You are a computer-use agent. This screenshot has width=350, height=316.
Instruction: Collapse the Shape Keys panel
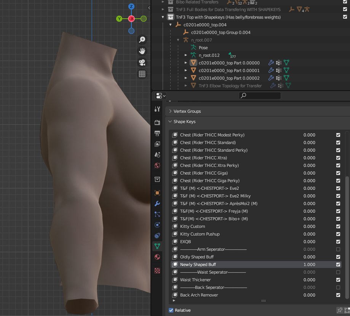click(x=170, y=122)
